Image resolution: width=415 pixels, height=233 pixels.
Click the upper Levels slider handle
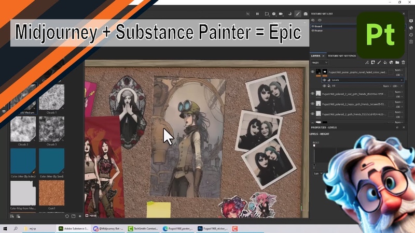click(x=314, y=145)
